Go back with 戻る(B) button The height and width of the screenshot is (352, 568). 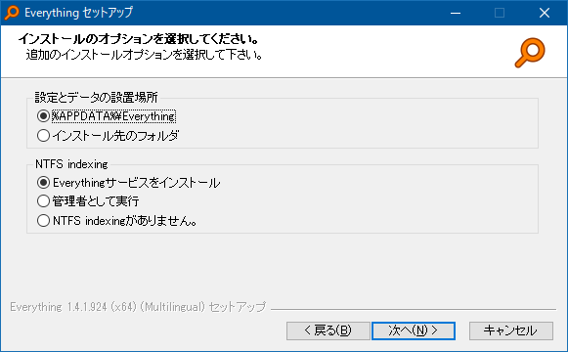[328, 330]
